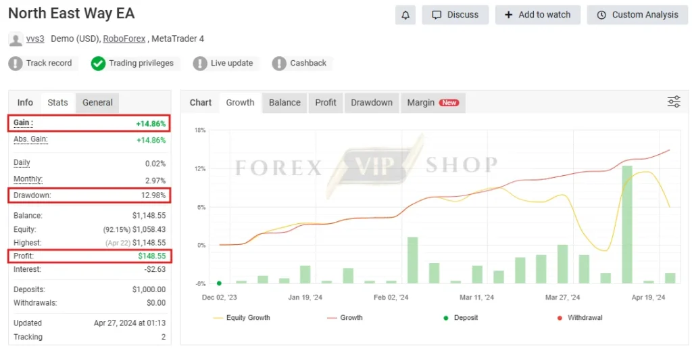
Task: Select the Growth tab
Action: pos(240,102)
